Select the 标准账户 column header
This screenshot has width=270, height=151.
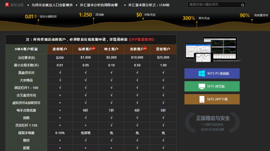(x=86, y=49)
